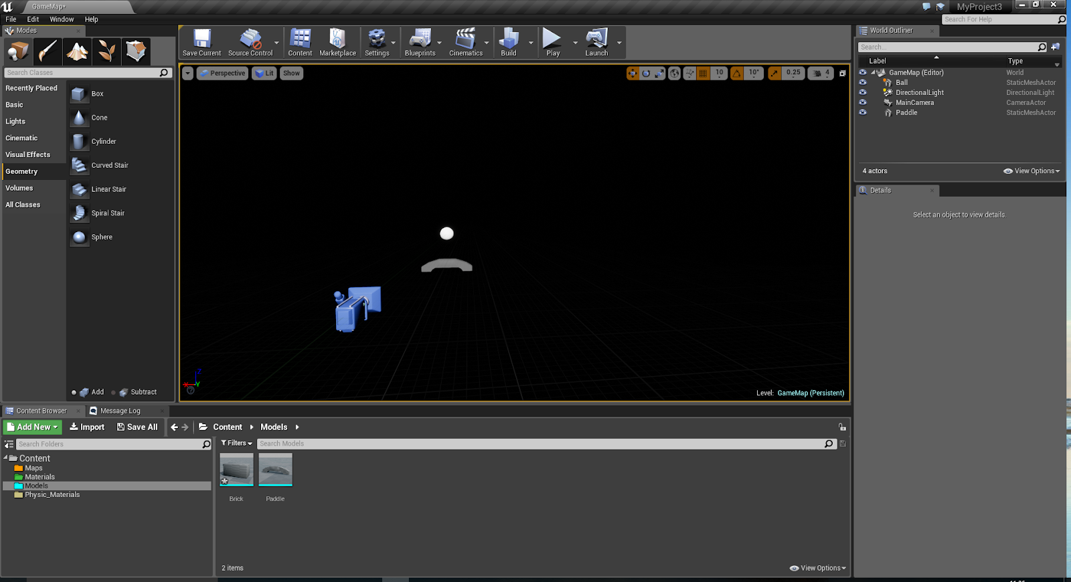The height and width of the screenshot is (582, 1071).
Task: Select the Curved Stair geometry brush
Action: pyautogui.click(x=121, y=165)
